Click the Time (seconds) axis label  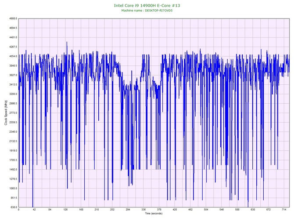tap(154, 214)
